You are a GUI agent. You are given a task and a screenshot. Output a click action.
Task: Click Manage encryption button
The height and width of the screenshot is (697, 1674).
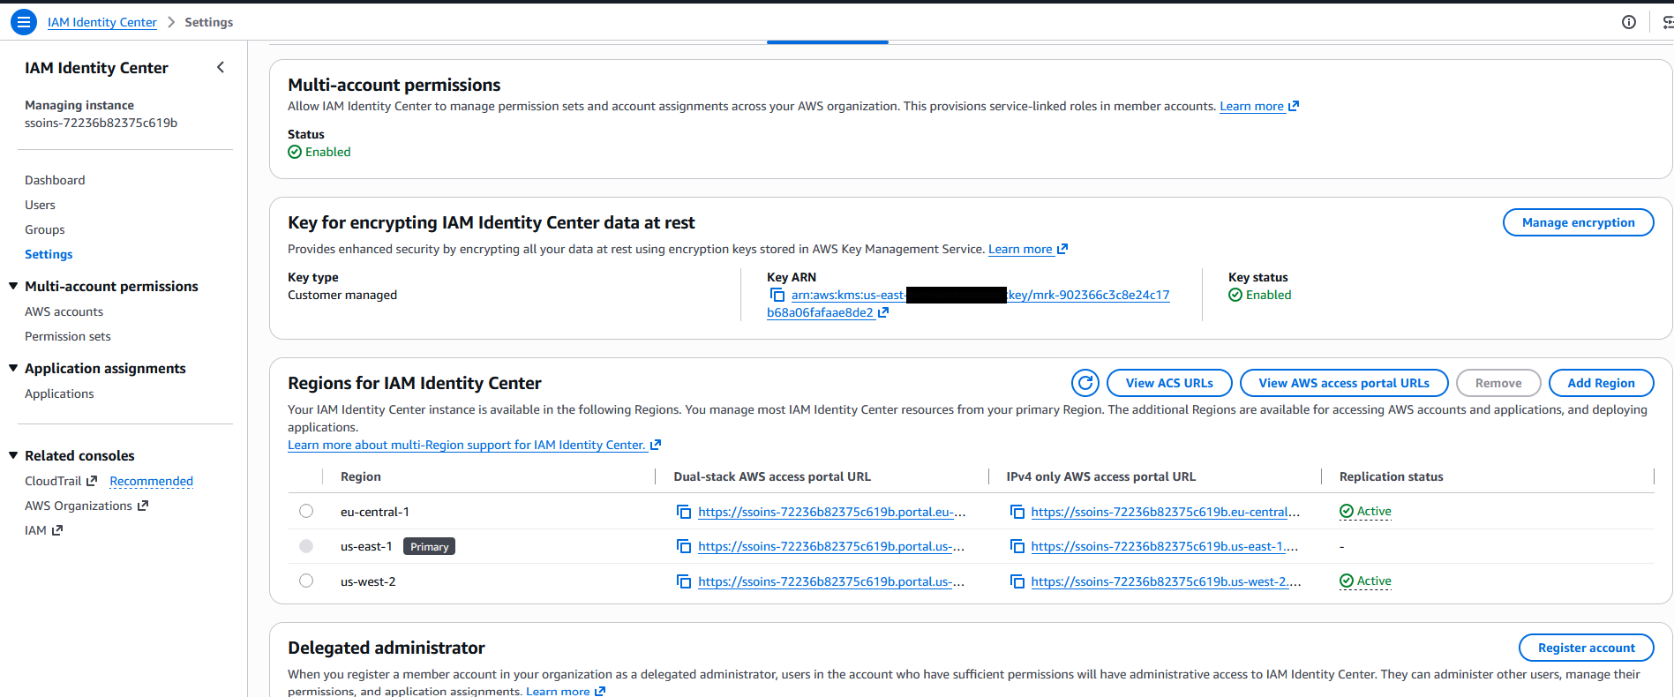pos(1578,222)
